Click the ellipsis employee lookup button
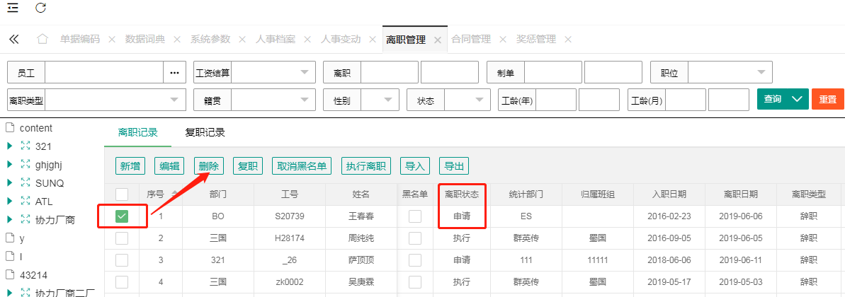This screenshot has height=297, width=845. pyautogui.click(x=174, y=72)
